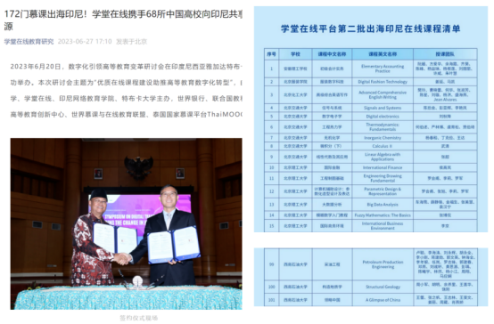Click the signing ceremony photo
Screen dimensions: 494x324
126,223
